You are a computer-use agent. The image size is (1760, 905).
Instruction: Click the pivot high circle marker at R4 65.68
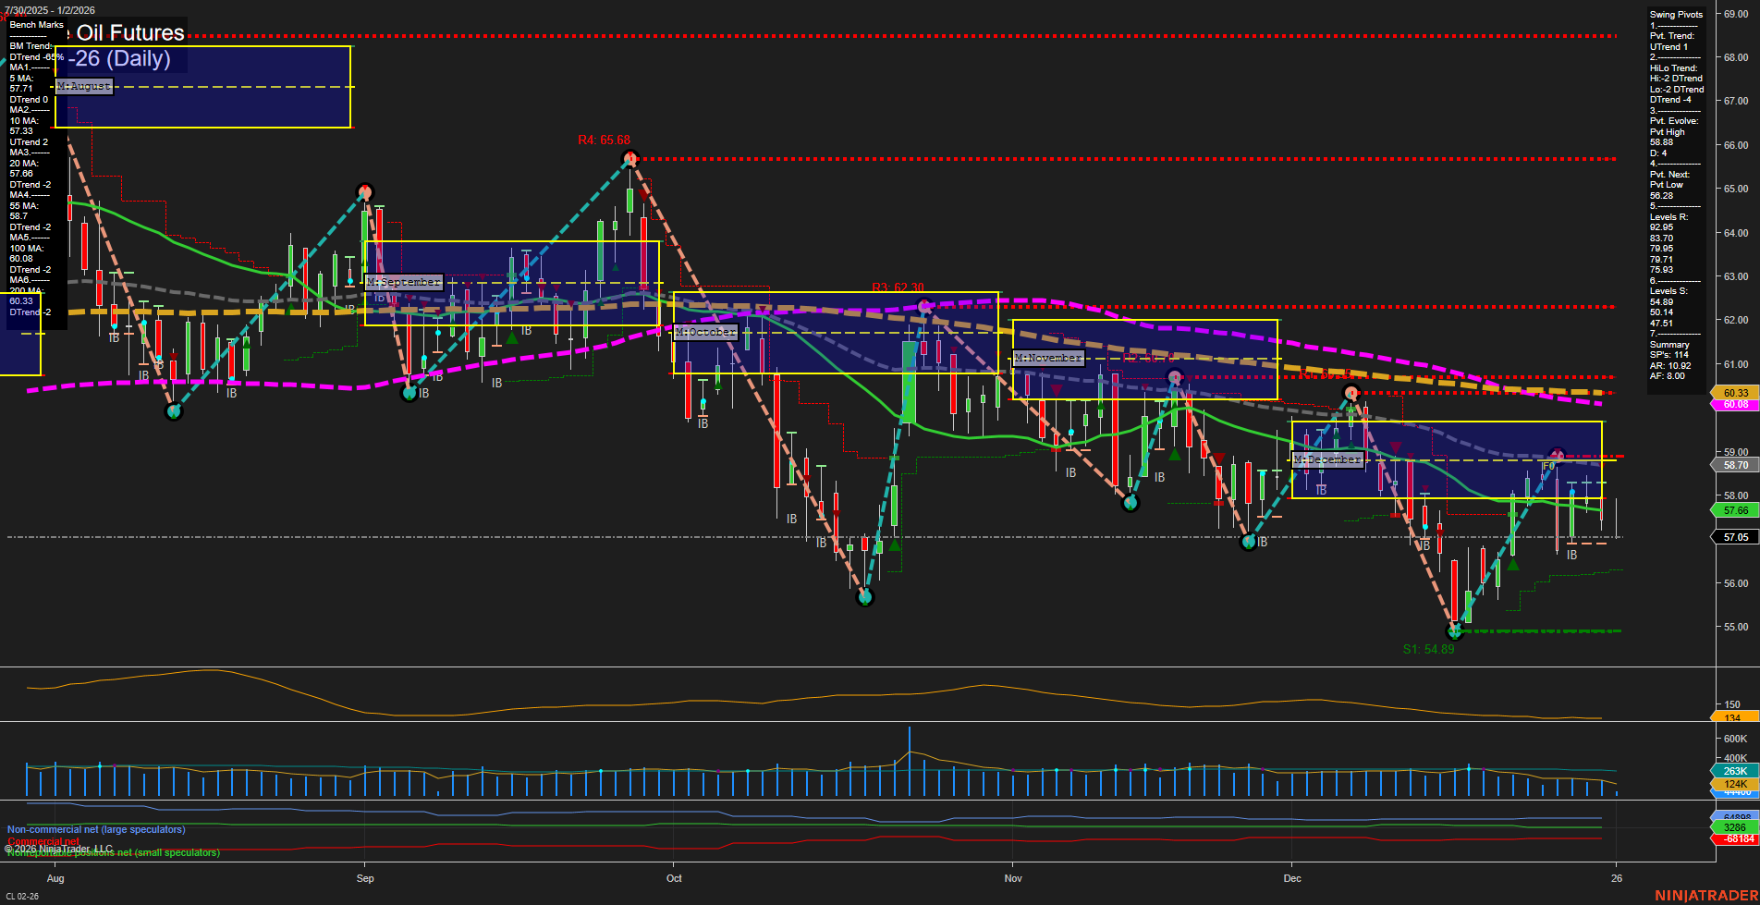coord(629,159)
